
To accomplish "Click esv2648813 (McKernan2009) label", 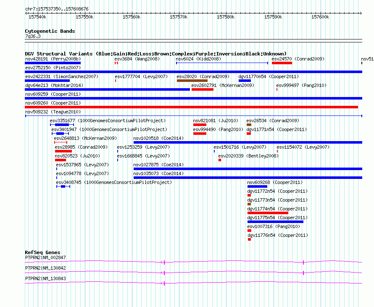I will click(85, 138).
